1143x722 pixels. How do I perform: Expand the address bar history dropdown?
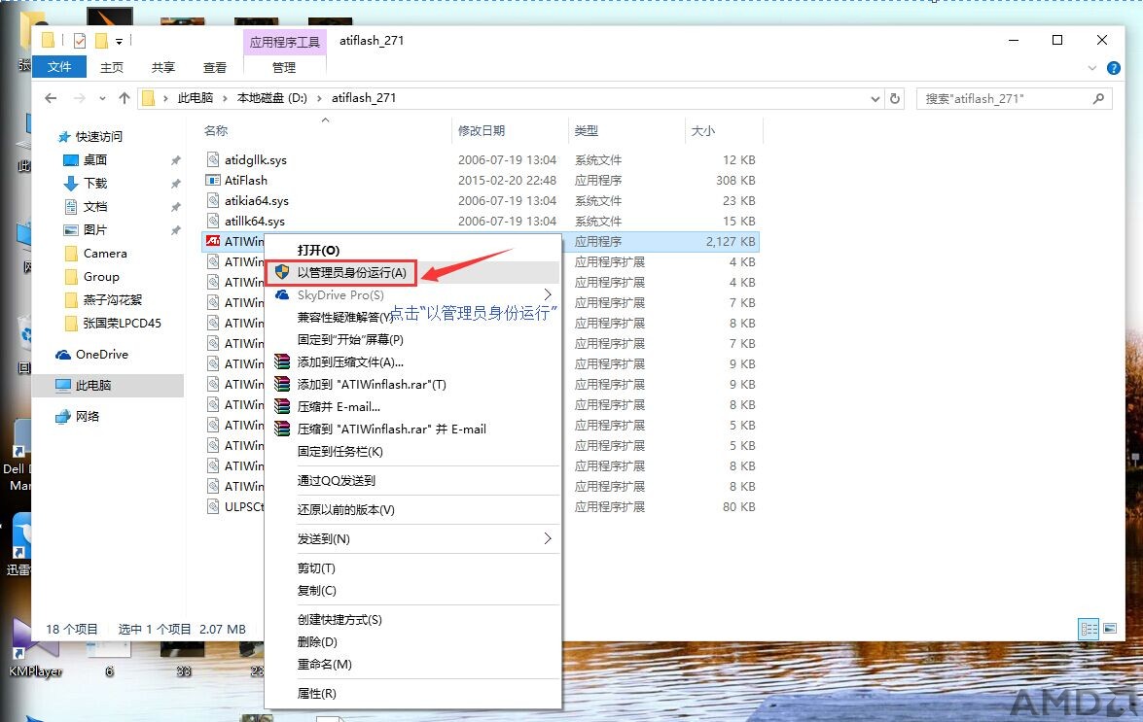point(875,98)
